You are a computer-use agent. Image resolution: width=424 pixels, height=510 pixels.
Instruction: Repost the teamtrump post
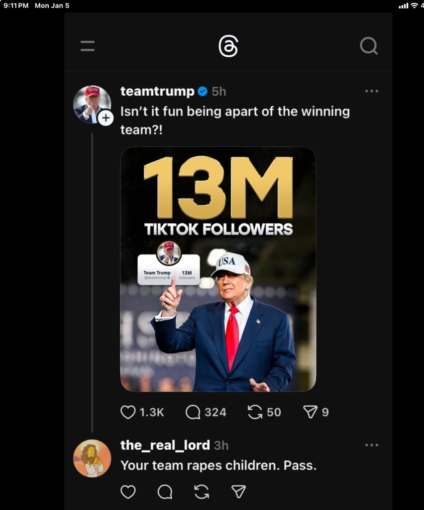pos(255,412)
